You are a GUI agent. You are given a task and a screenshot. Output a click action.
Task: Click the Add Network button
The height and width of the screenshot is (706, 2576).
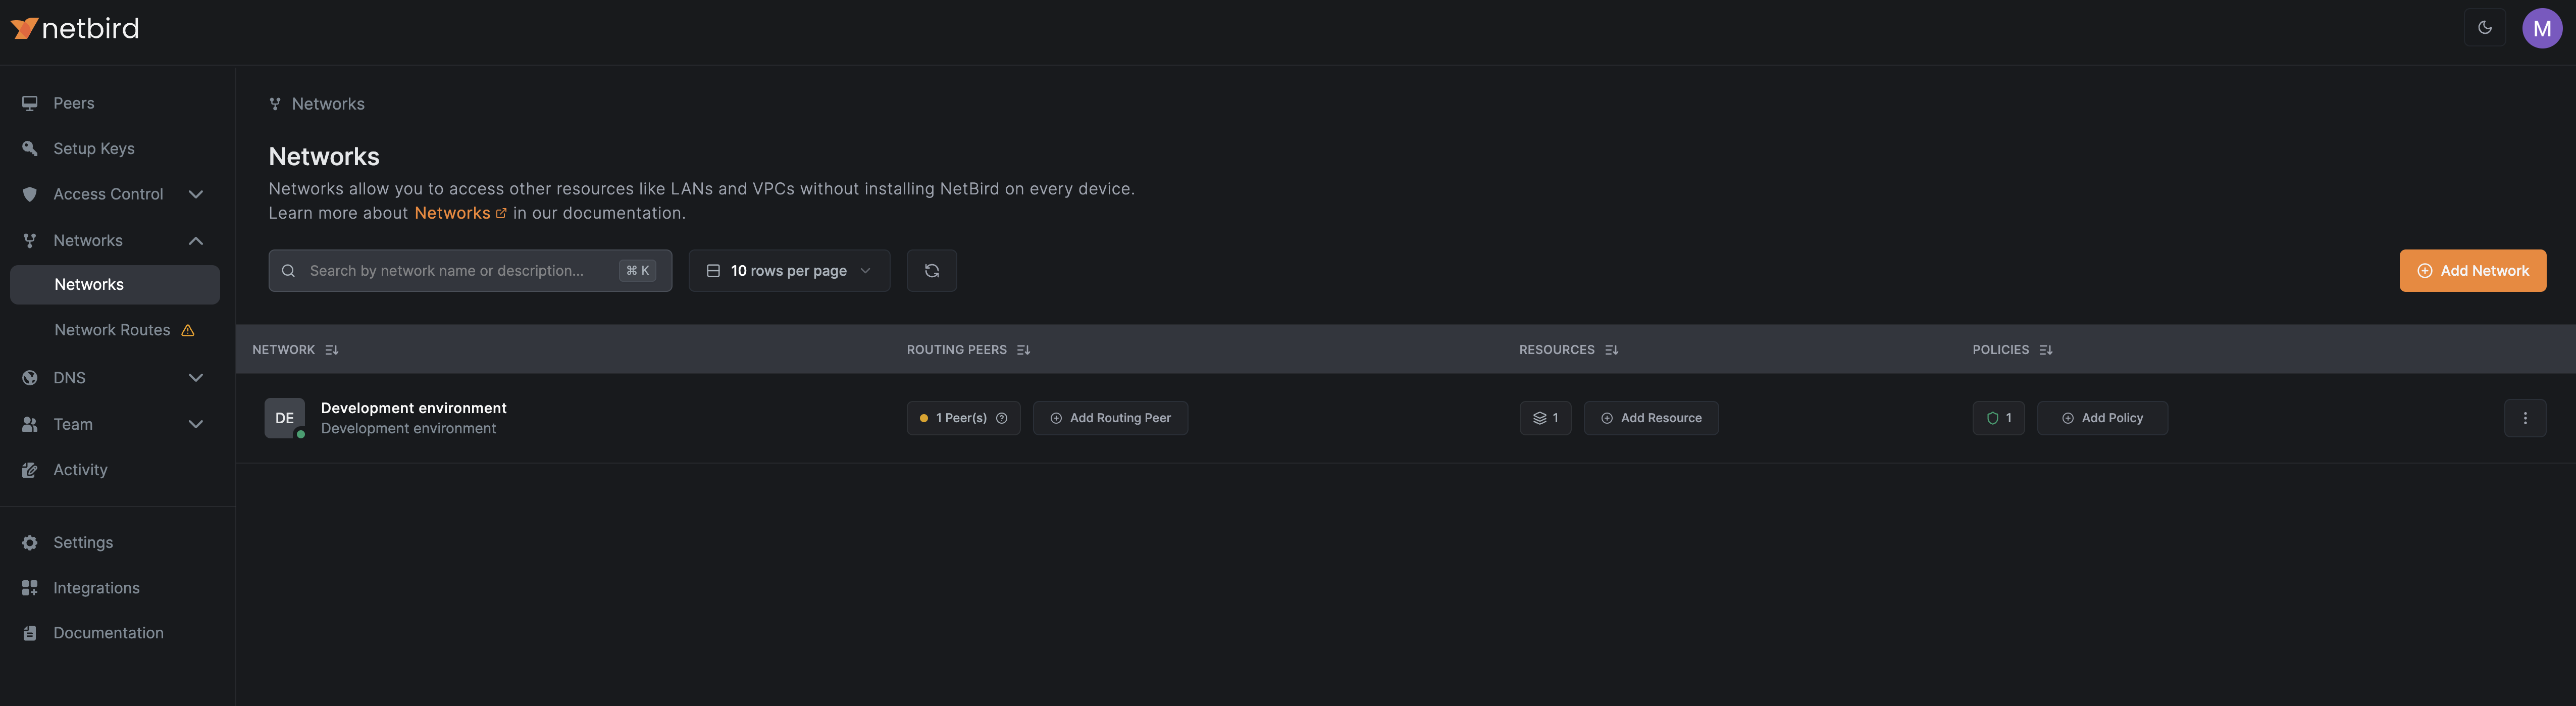(2472, 271)
